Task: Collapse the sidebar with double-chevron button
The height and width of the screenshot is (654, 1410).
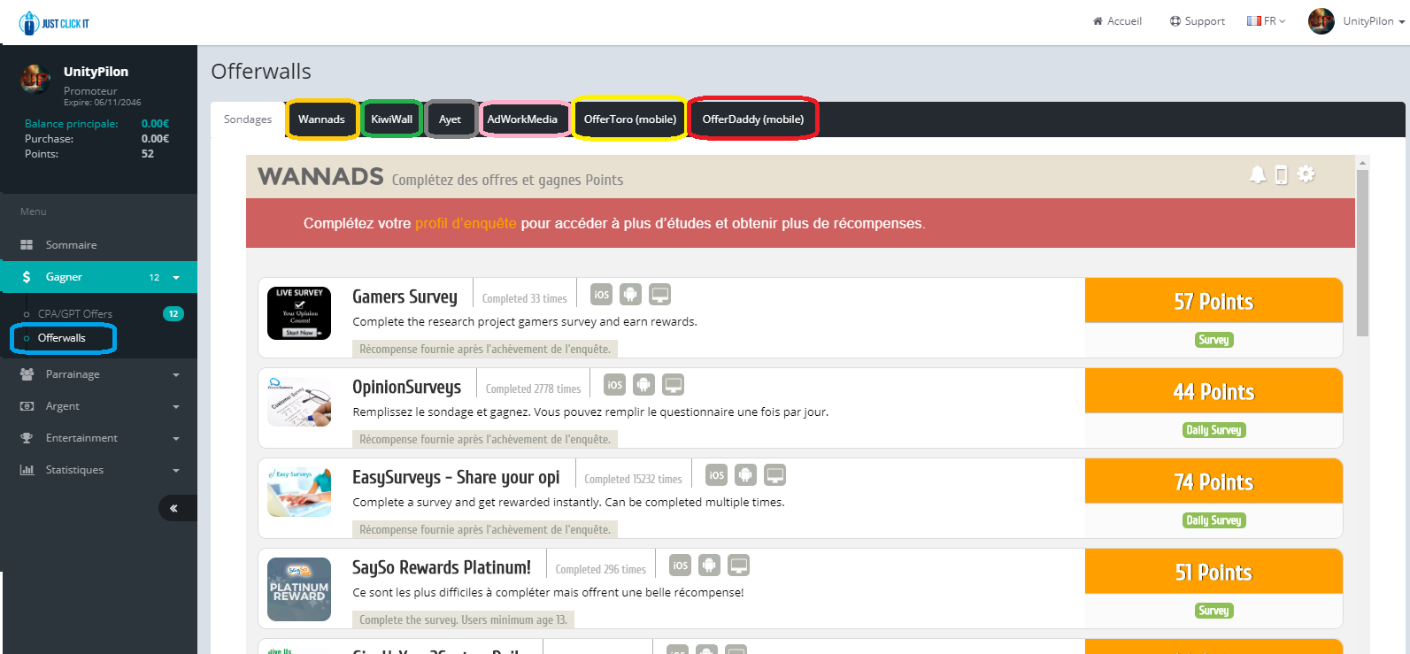Action: coord(173,508)
